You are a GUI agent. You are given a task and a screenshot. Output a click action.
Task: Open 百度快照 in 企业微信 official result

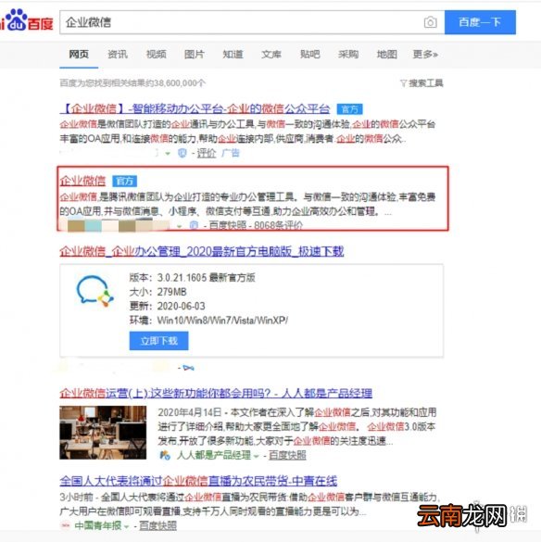[228, 226]
